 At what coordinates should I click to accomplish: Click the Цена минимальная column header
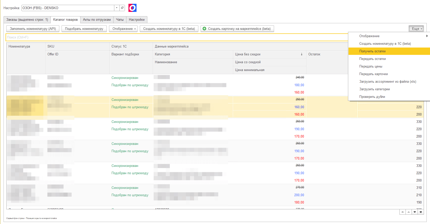click(270, 70)
